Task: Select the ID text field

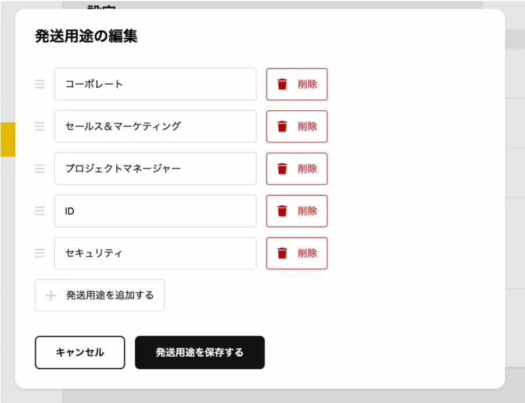Action: pyautogui.click(x=156, y=211)
